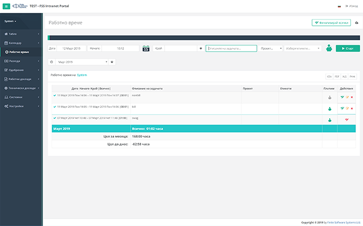363x226 pixels.
Task: Toggle billable money bag next to Старт
Action: click(x=329, y=48)
